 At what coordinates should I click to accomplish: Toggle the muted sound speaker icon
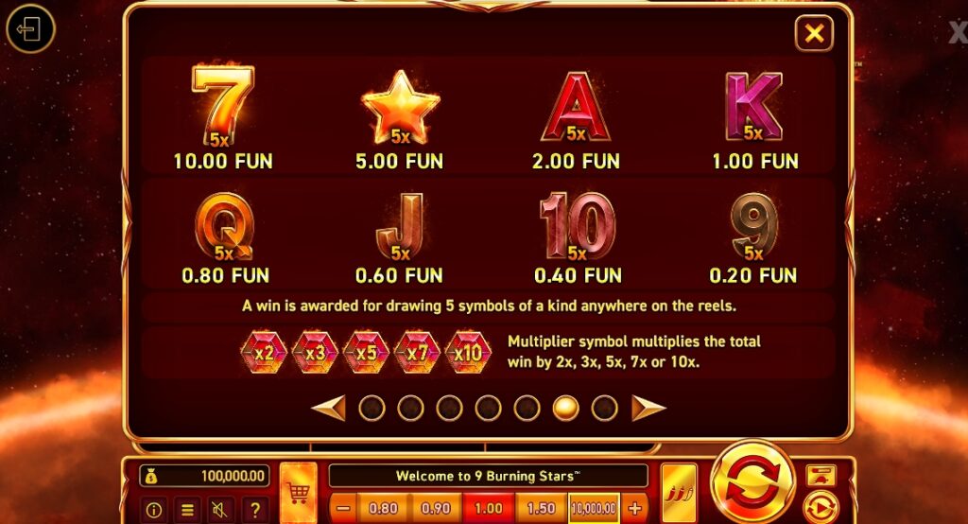tap(220, 509)
